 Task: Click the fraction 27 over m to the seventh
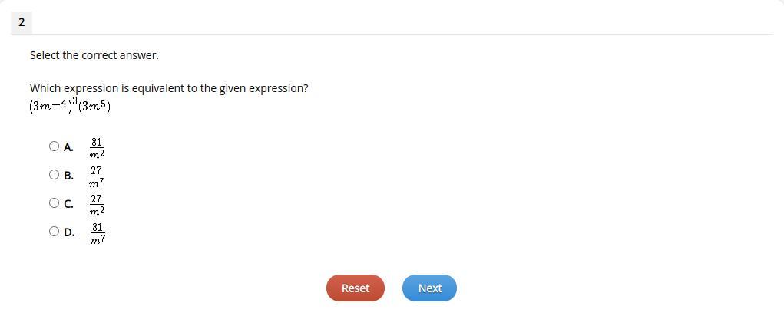[x=96, y=176]
